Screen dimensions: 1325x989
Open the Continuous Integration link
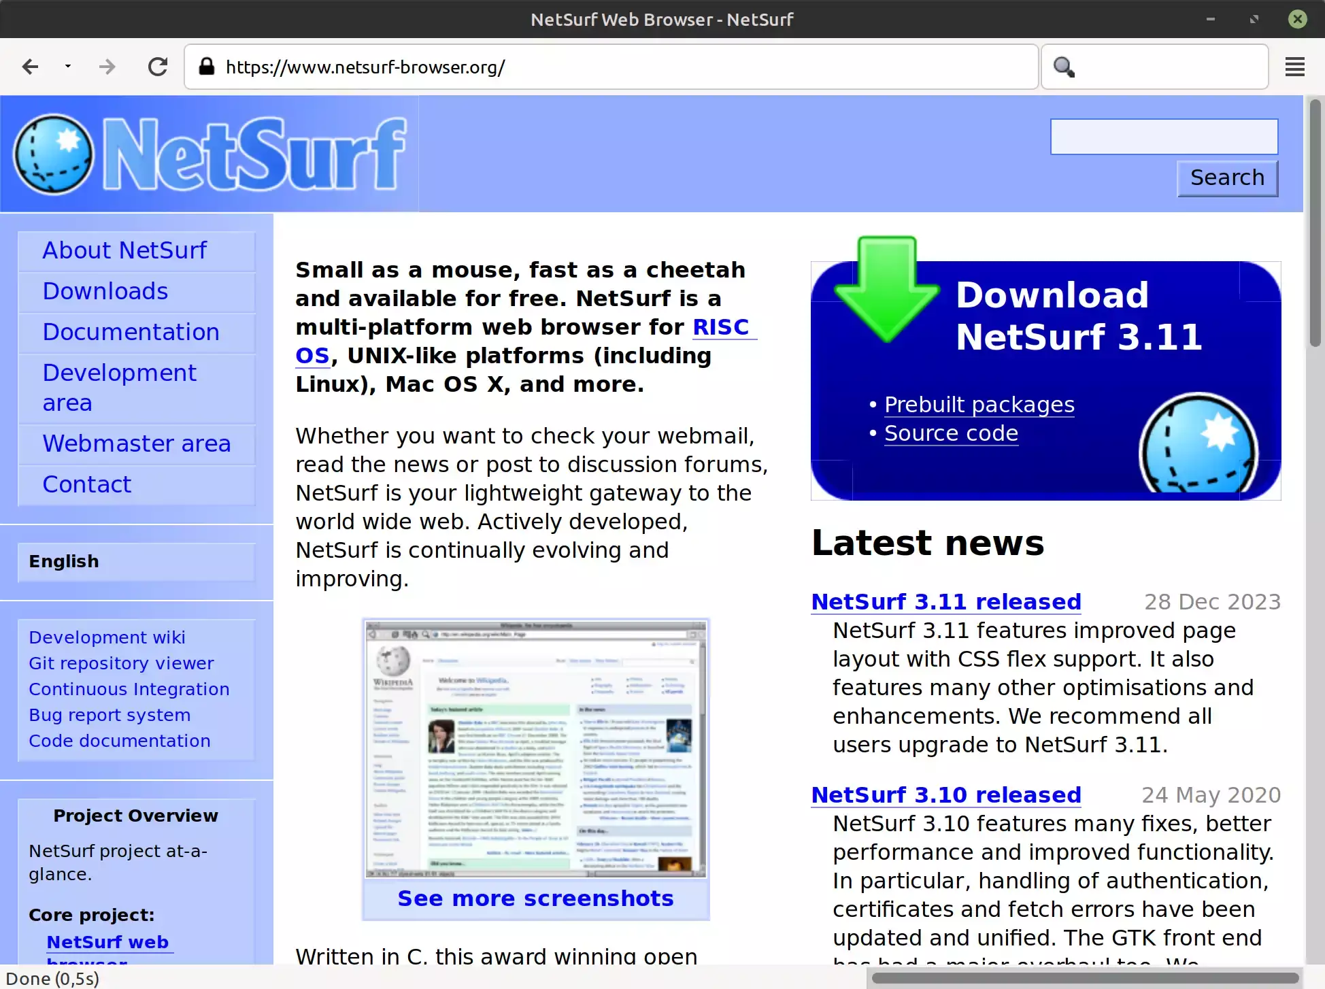coord(129,689)
